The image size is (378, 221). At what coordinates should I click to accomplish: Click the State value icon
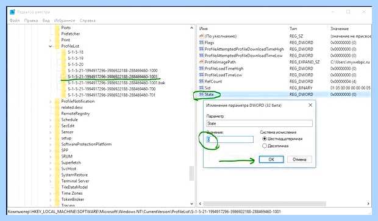(x=202, y=95)
